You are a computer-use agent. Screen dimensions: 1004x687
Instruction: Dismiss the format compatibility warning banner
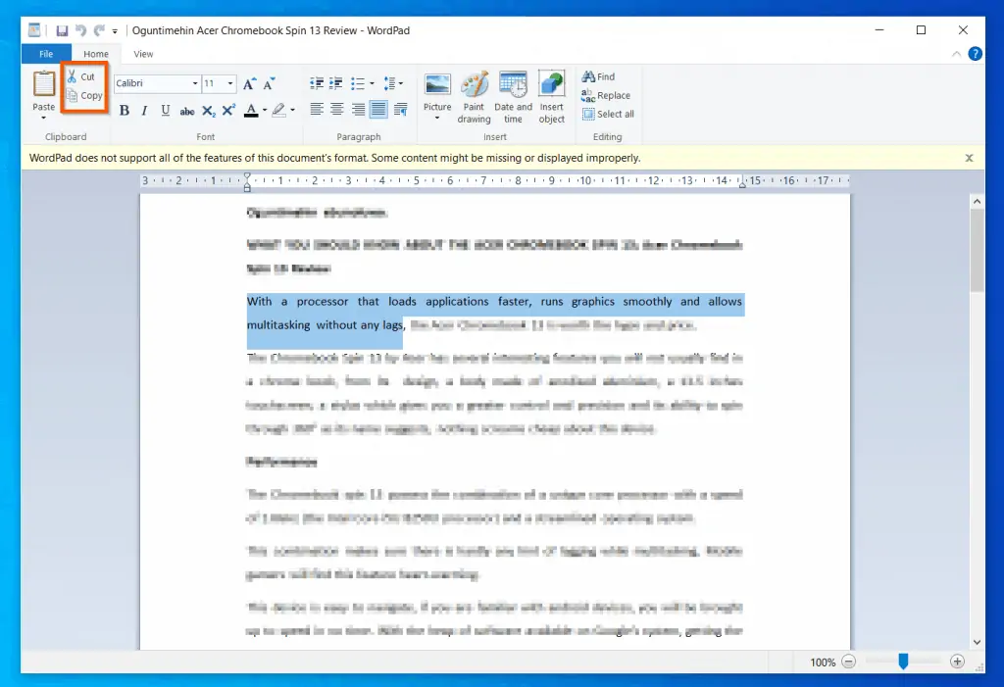[969, 157]
